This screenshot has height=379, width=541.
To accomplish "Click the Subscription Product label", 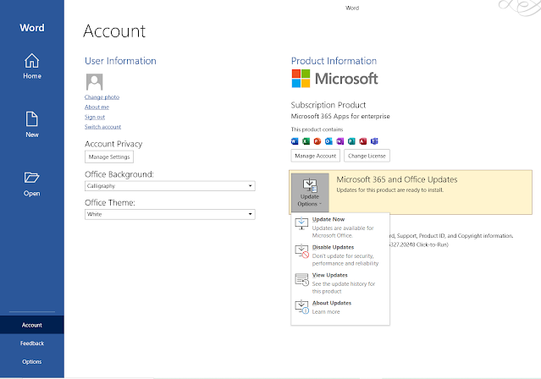I will coord(328,105).
